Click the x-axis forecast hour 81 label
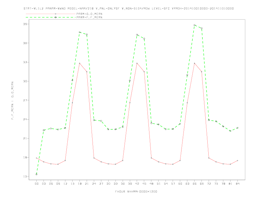The image size is (259, 200). tap(231, 184)
